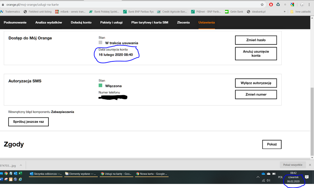
Task: Click the Spróbuj jeszcze raz button
Action: 28,122
